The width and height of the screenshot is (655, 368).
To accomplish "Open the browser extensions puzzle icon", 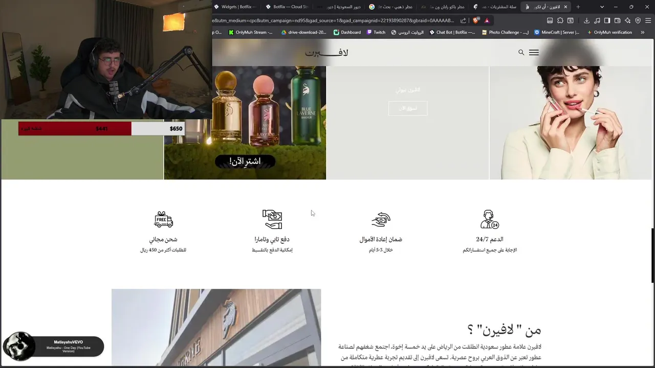I will pyautogui.click(x=560, y=20).
